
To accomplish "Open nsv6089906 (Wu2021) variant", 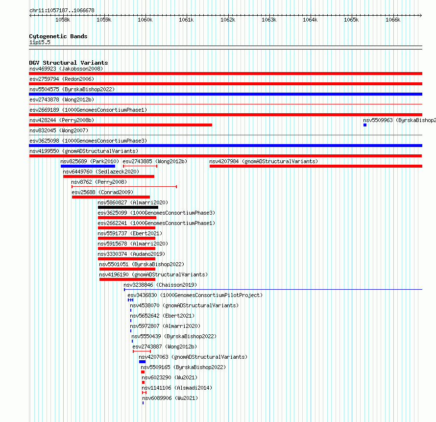I will pos(170,398).
